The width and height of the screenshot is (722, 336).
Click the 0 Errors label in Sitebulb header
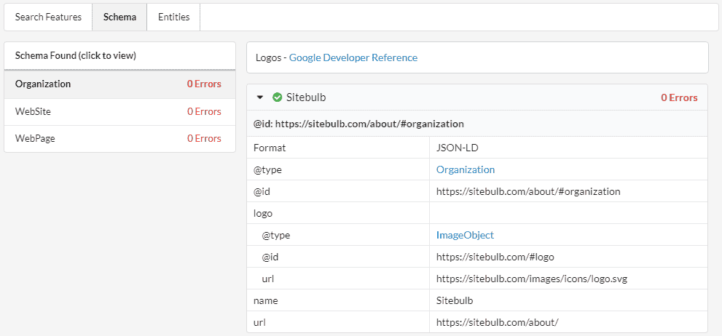point(679,97)
